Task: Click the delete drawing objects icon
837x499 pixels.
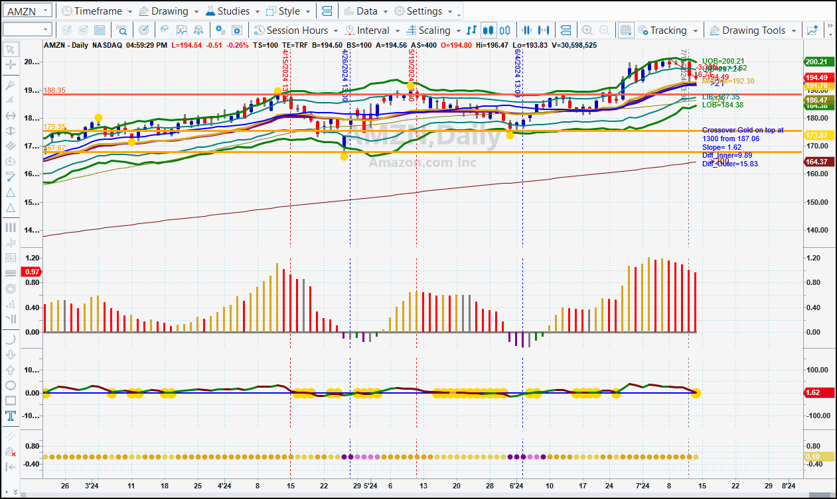Action: click(10, 451)
